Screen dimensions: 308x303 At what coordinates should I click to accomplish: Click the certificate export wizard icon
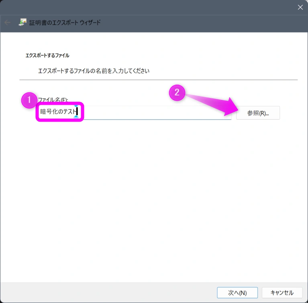22,22
